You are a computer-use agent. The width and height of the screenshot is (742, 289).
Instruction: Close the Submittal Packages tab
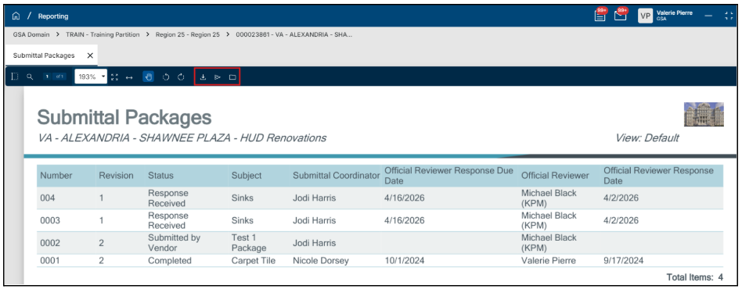click(x=90, y=55)
